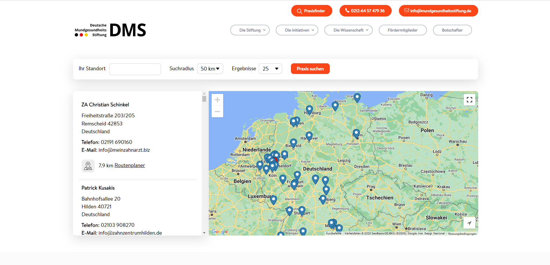Click the map zoom in plus button
The width and height of the screenshot is (550, 265).
217,100
